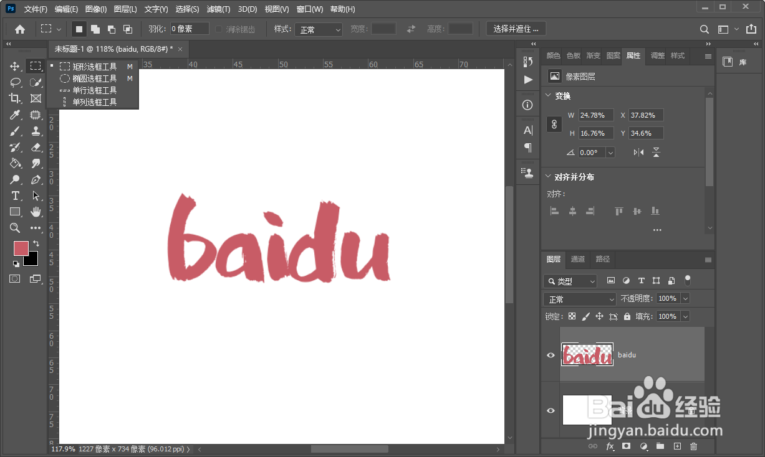Viewport: 765px width, 457px height.
Task: Select the Smudge tool
Action: 36,163
